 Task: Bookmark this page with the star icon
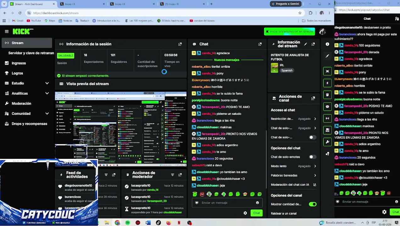(x=300, y=13)
